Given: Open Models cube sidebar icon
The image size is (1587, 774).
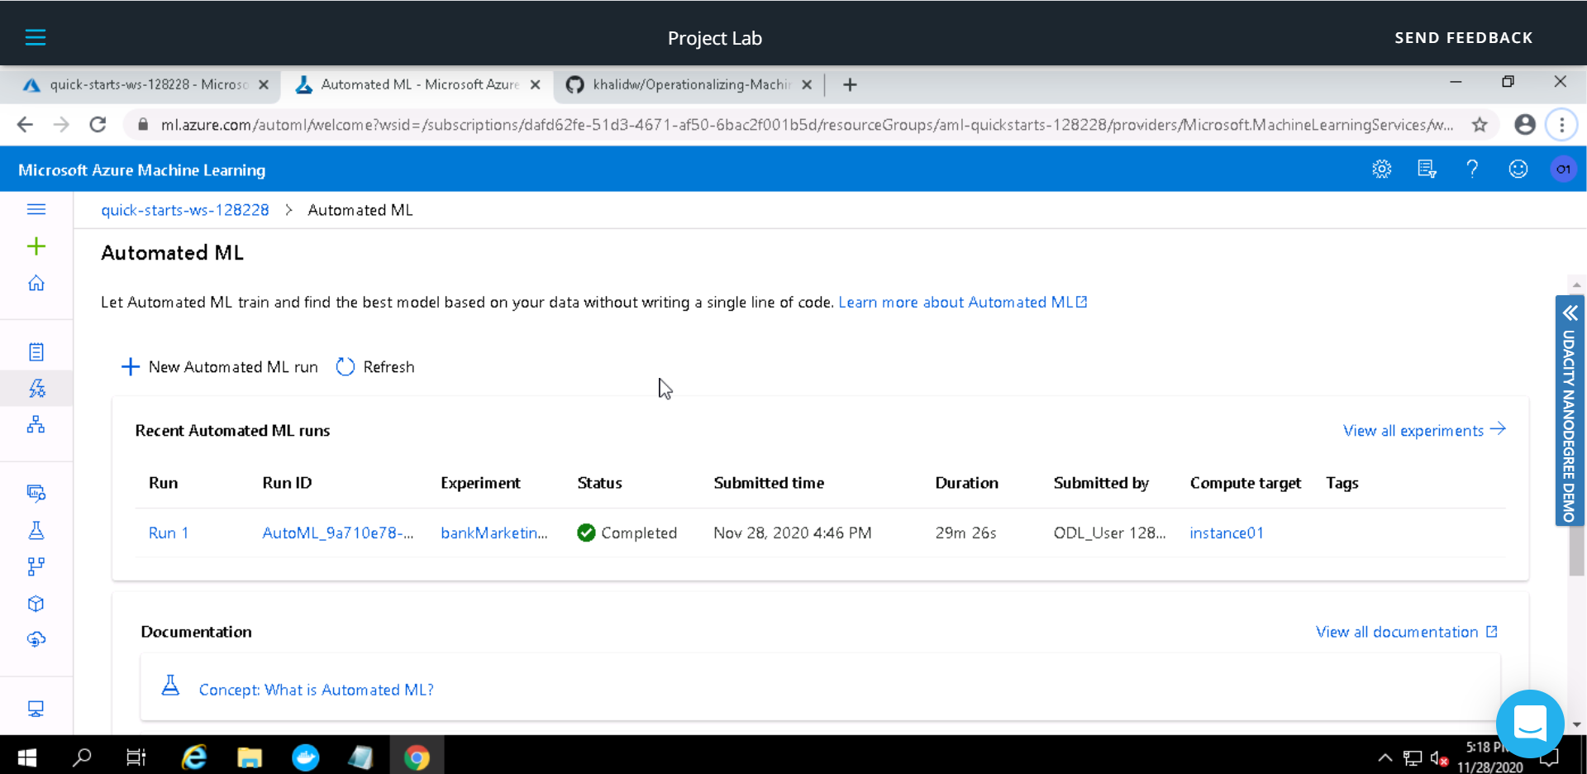Looking at the screenshot, I should click(x=36, y=604).
